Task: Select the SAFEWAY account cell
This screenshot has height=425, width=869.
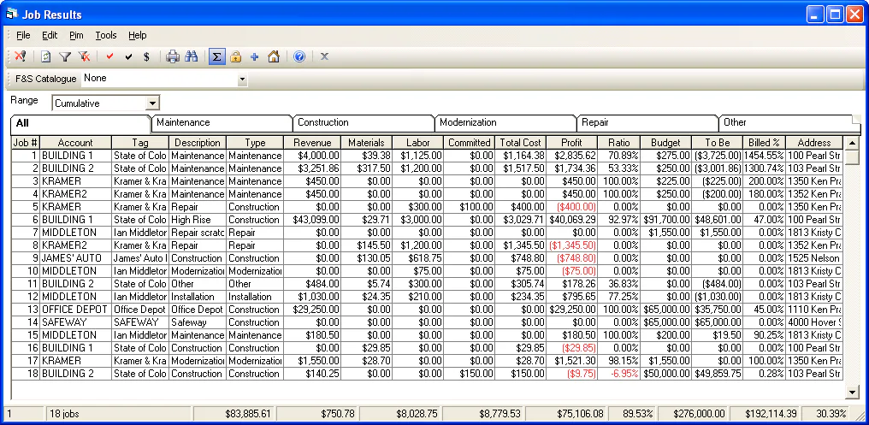Action: [x=75, y=322]
